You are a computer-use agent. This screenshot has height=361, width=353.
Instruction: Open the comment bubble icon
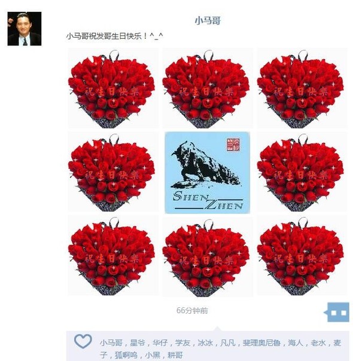(337, 312)
